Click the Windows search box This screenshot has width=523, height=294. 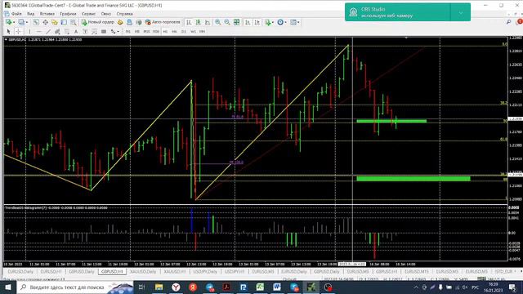tap(75, 287)
